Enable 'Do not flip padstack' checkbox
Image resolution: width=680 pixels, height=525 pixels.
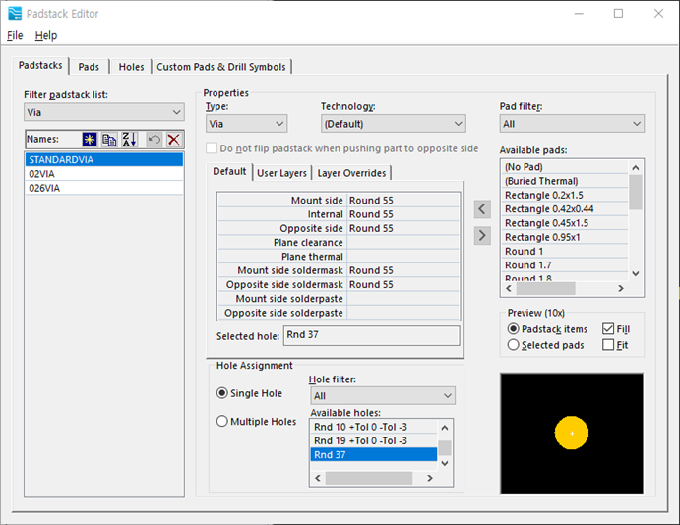[x=212, y=148]
